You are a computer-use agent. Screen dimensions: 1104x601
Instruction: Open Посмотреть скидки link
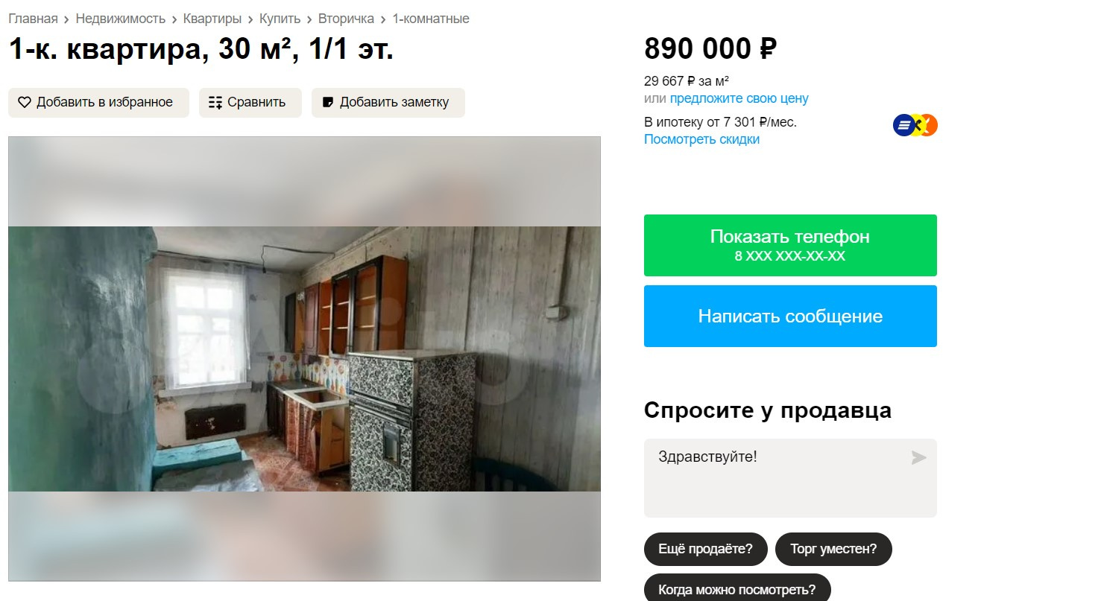click(701, 139)
